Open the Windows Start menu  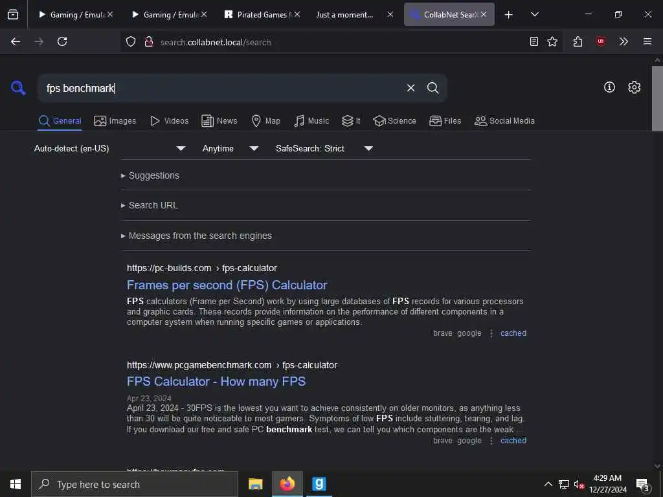16,484
